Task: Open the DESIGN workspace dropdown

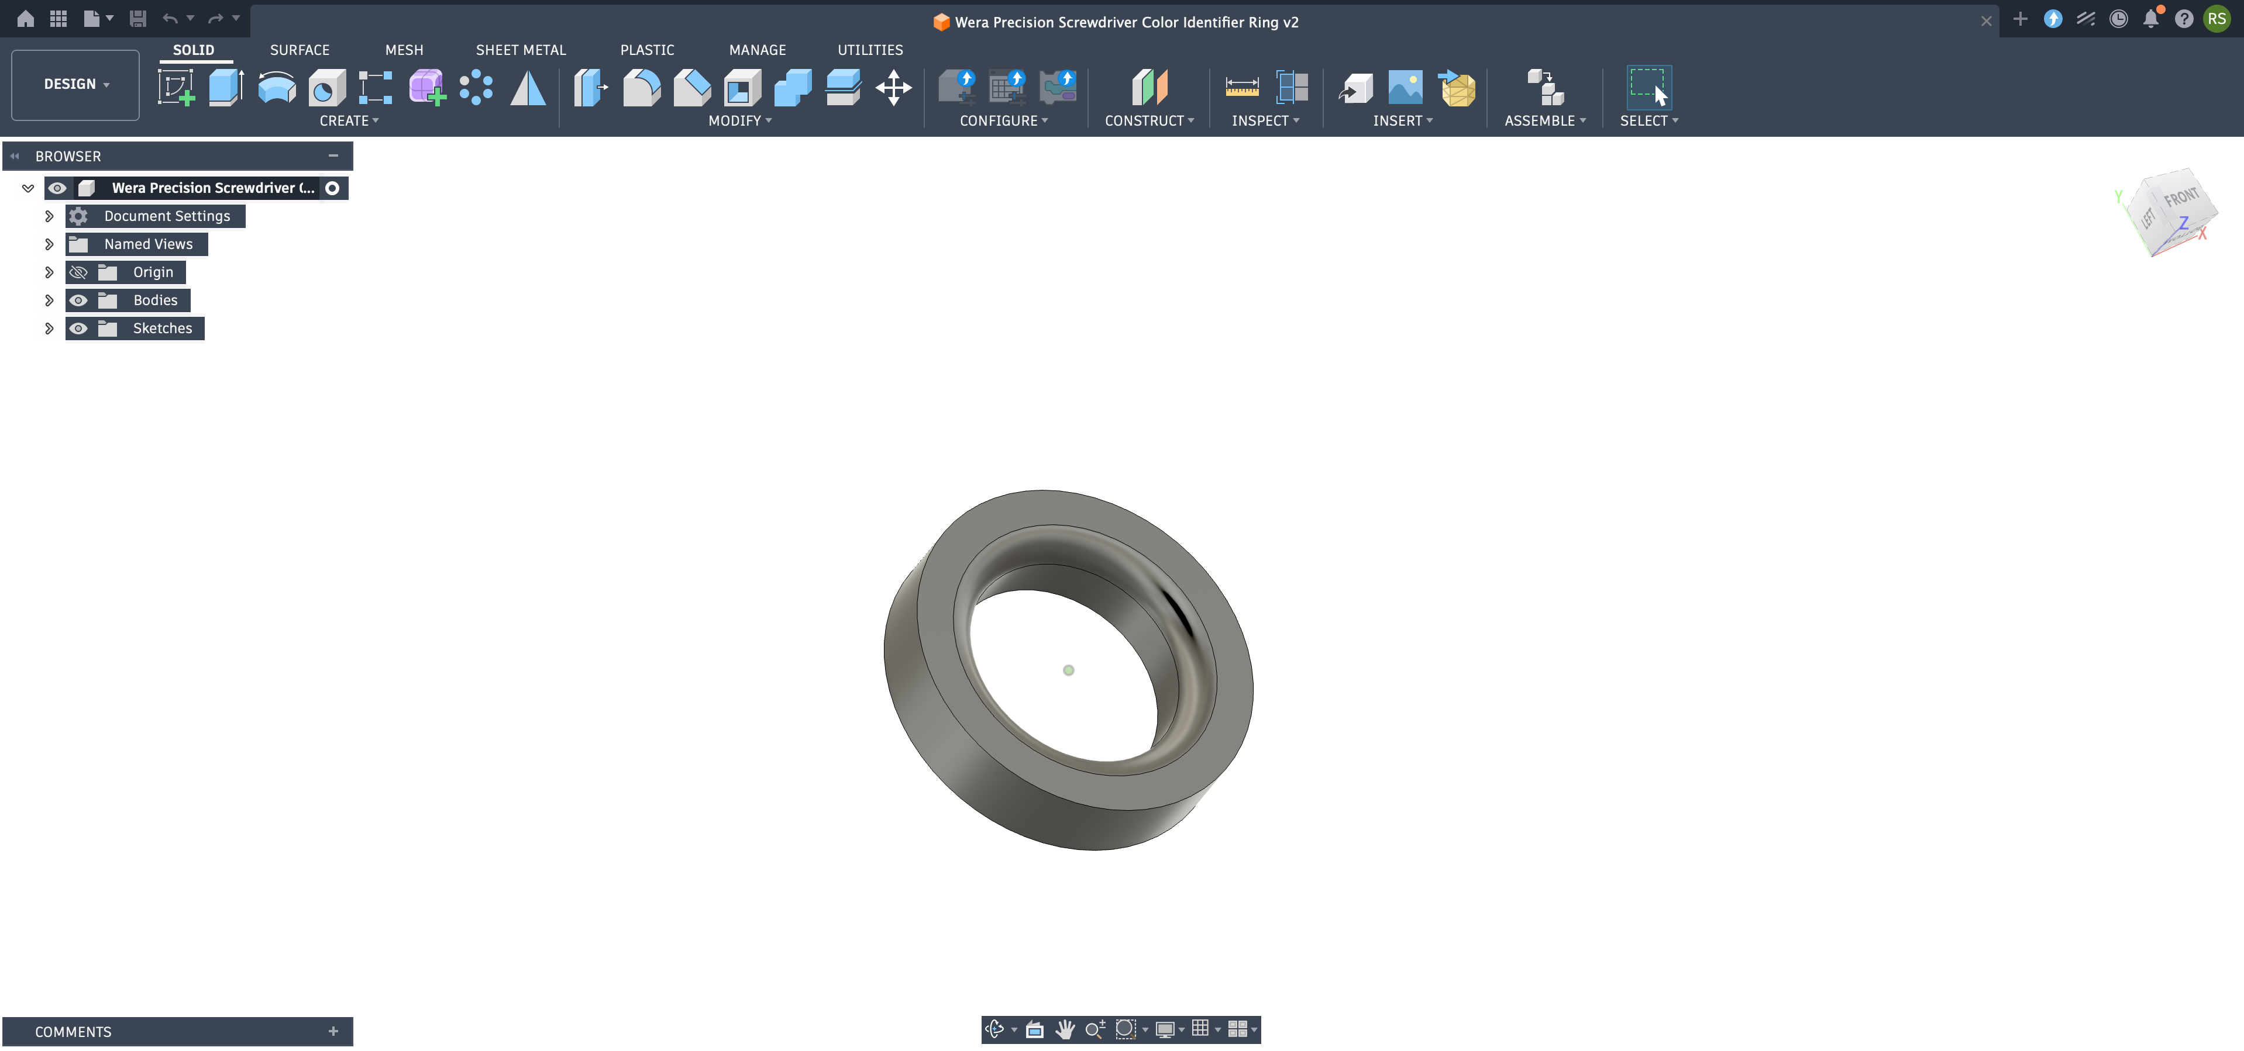Action: coord(75,84)
